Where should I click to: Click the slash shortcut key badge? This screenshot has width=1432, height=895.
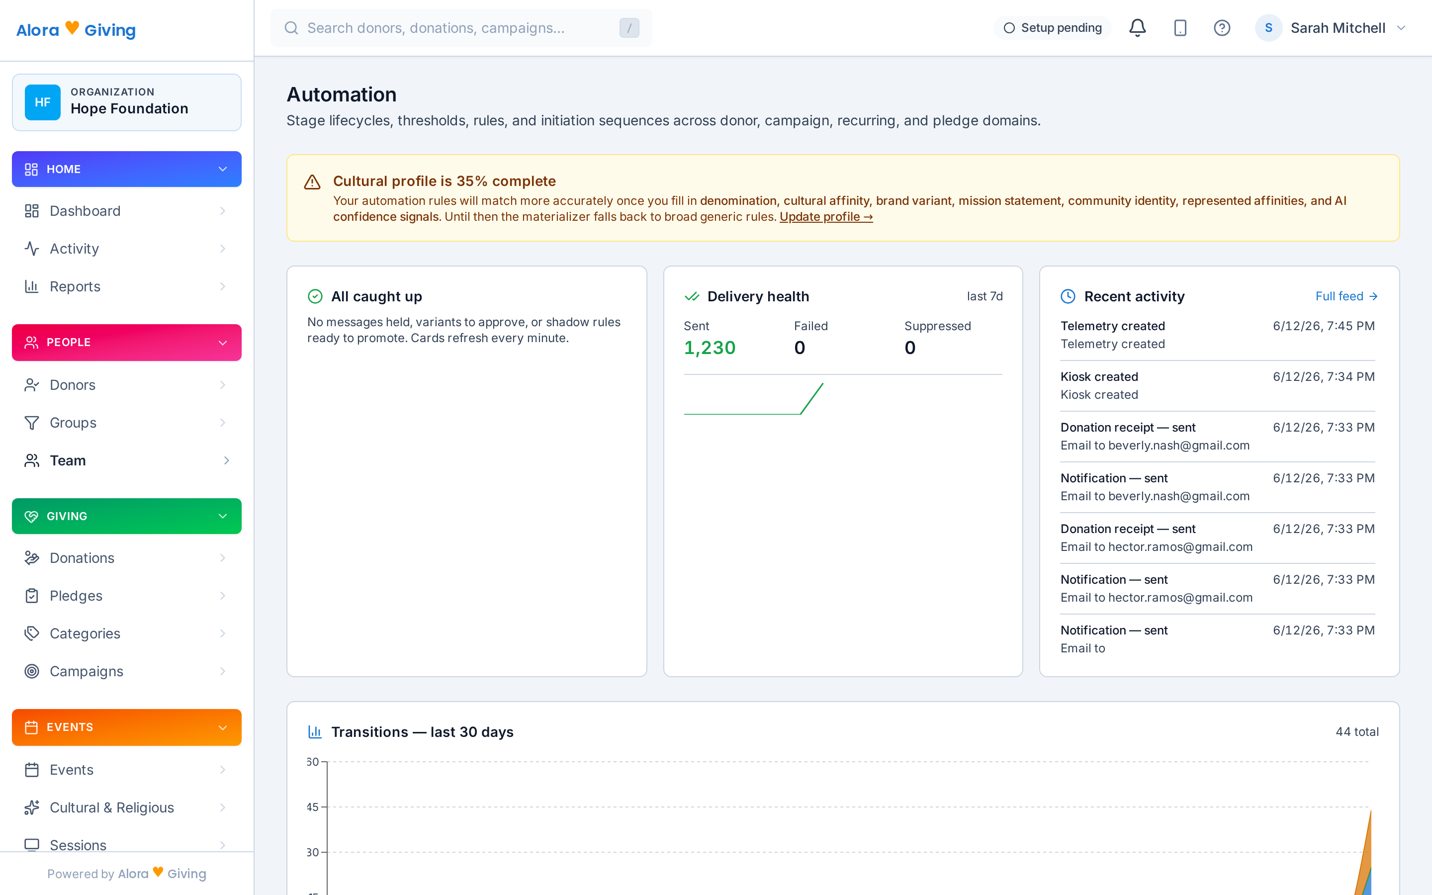coord(629,28)
